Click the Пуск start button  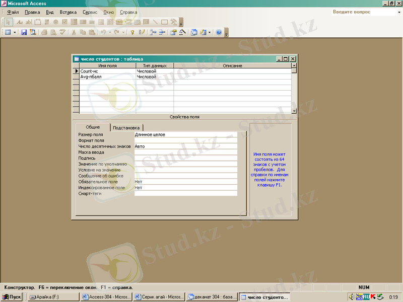[x=12, y=297]
